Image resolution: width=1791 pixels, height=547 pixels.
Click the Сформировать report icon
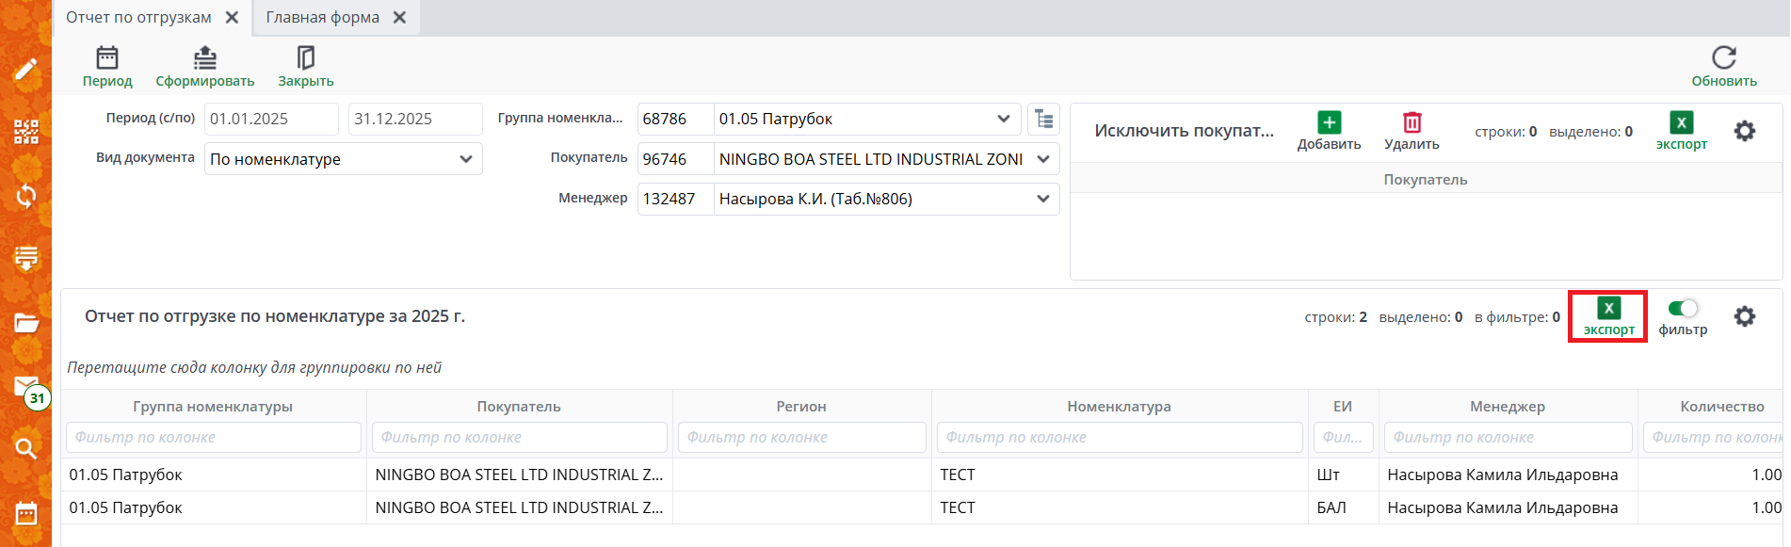[x=204, y=58]
